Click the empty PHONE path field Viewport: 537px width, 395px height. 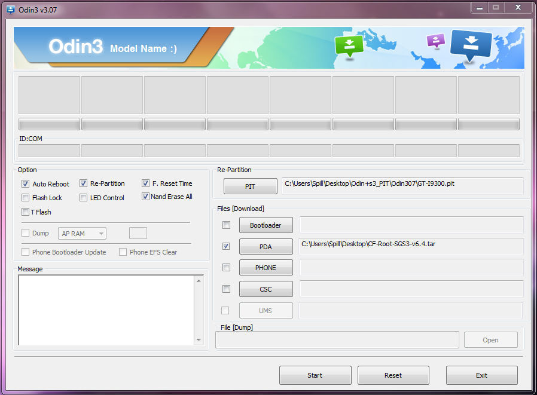click(x=411, y=267)
